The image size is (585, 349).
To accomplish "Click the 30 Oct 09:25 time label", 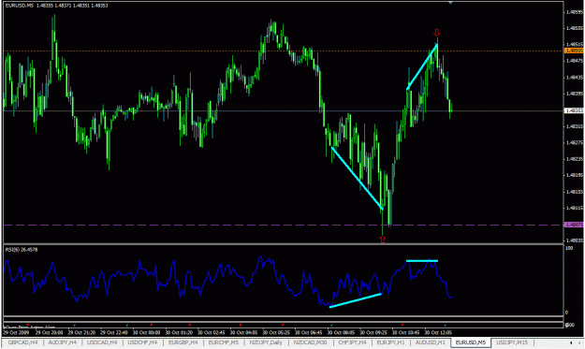I will [x=373, y=332].
